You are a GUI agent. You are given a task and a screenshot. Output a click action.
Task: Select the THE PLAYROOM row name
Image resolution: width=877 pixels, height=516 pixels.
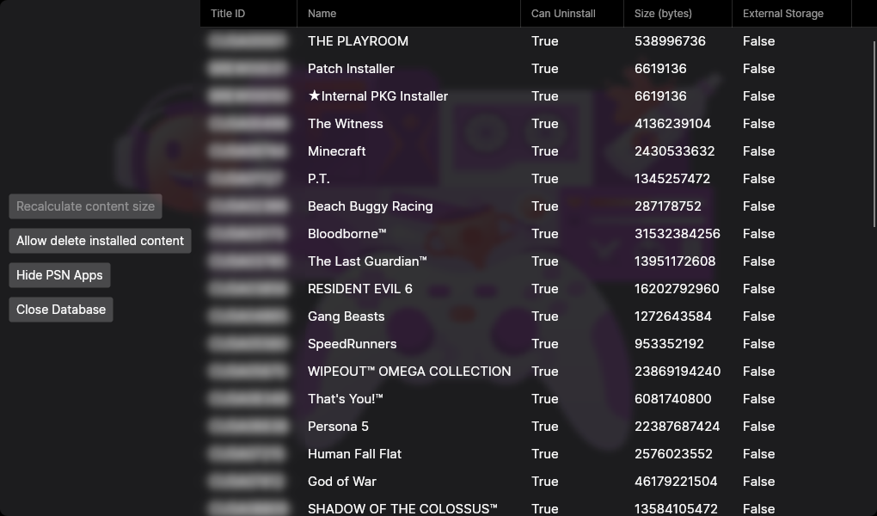point(358,41)
